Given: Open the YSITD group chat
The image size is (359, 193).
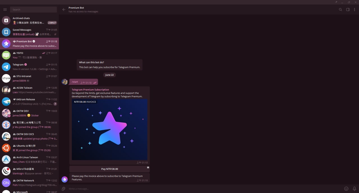Looking at the screenshot, I should [x=29, y=55].
